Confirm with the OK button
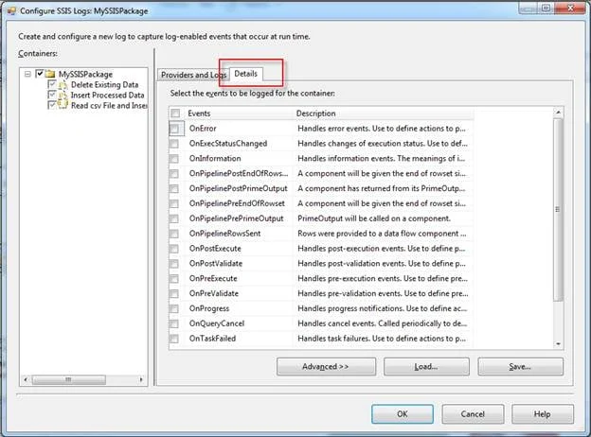The image size is (591, 437). click(403, 414)
